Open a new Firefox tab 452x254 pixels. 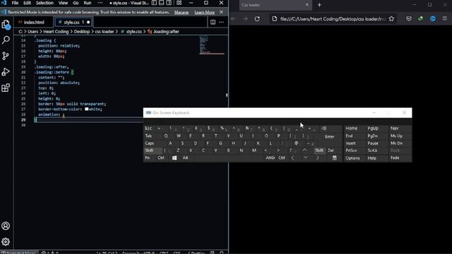pos(319,5)
